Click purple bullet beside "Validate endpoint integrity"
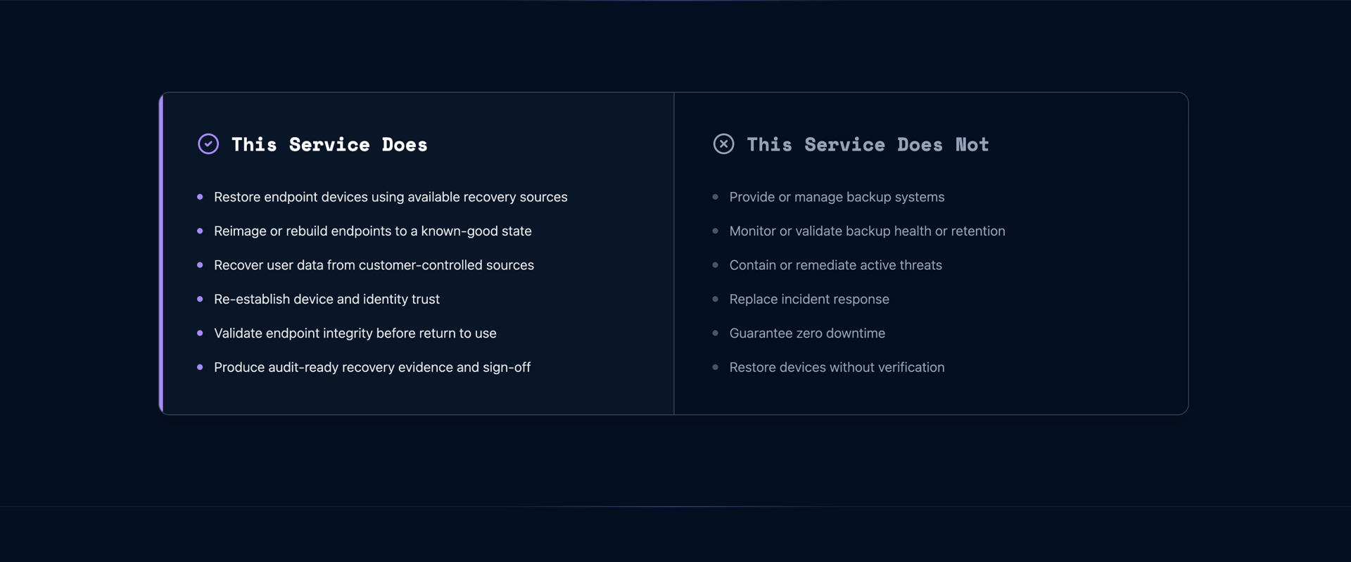Viewport: 1351px width, 562px height. point(200,333)
